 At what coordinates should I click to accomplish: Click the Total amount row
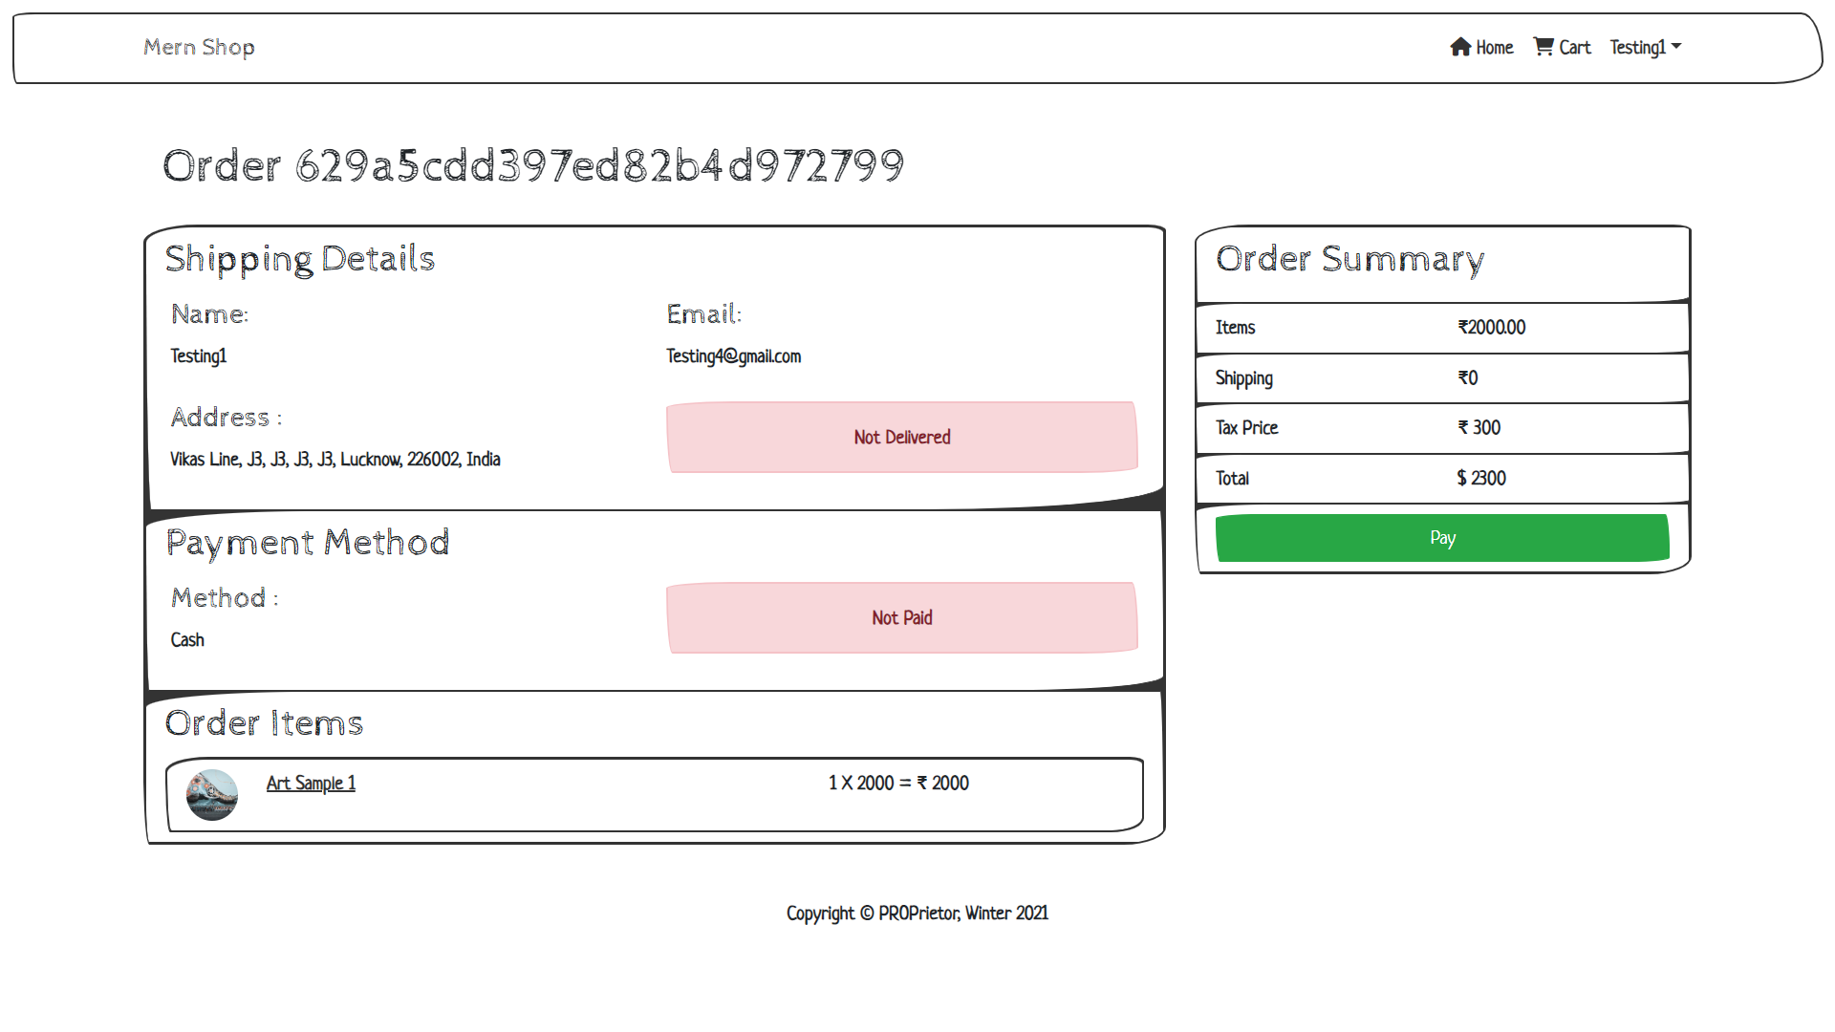click(1441, 478)
